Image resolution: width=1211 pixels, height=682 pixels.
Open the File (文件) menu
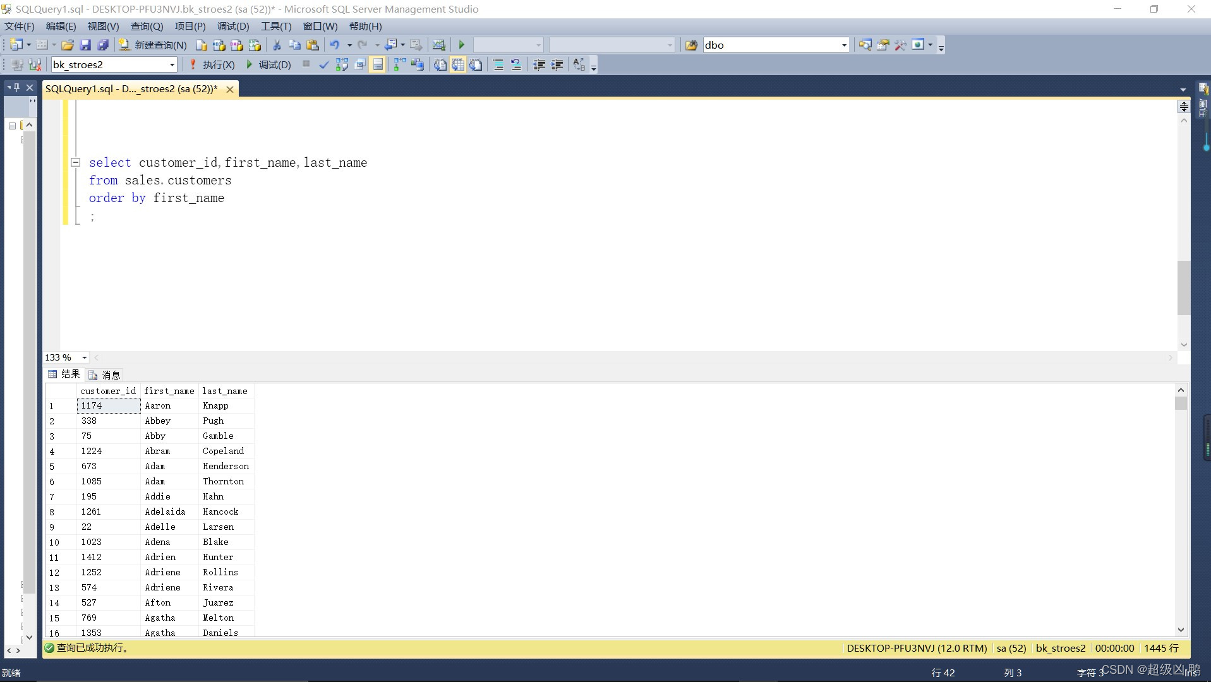pyautogui.click(x=20, y=27)
